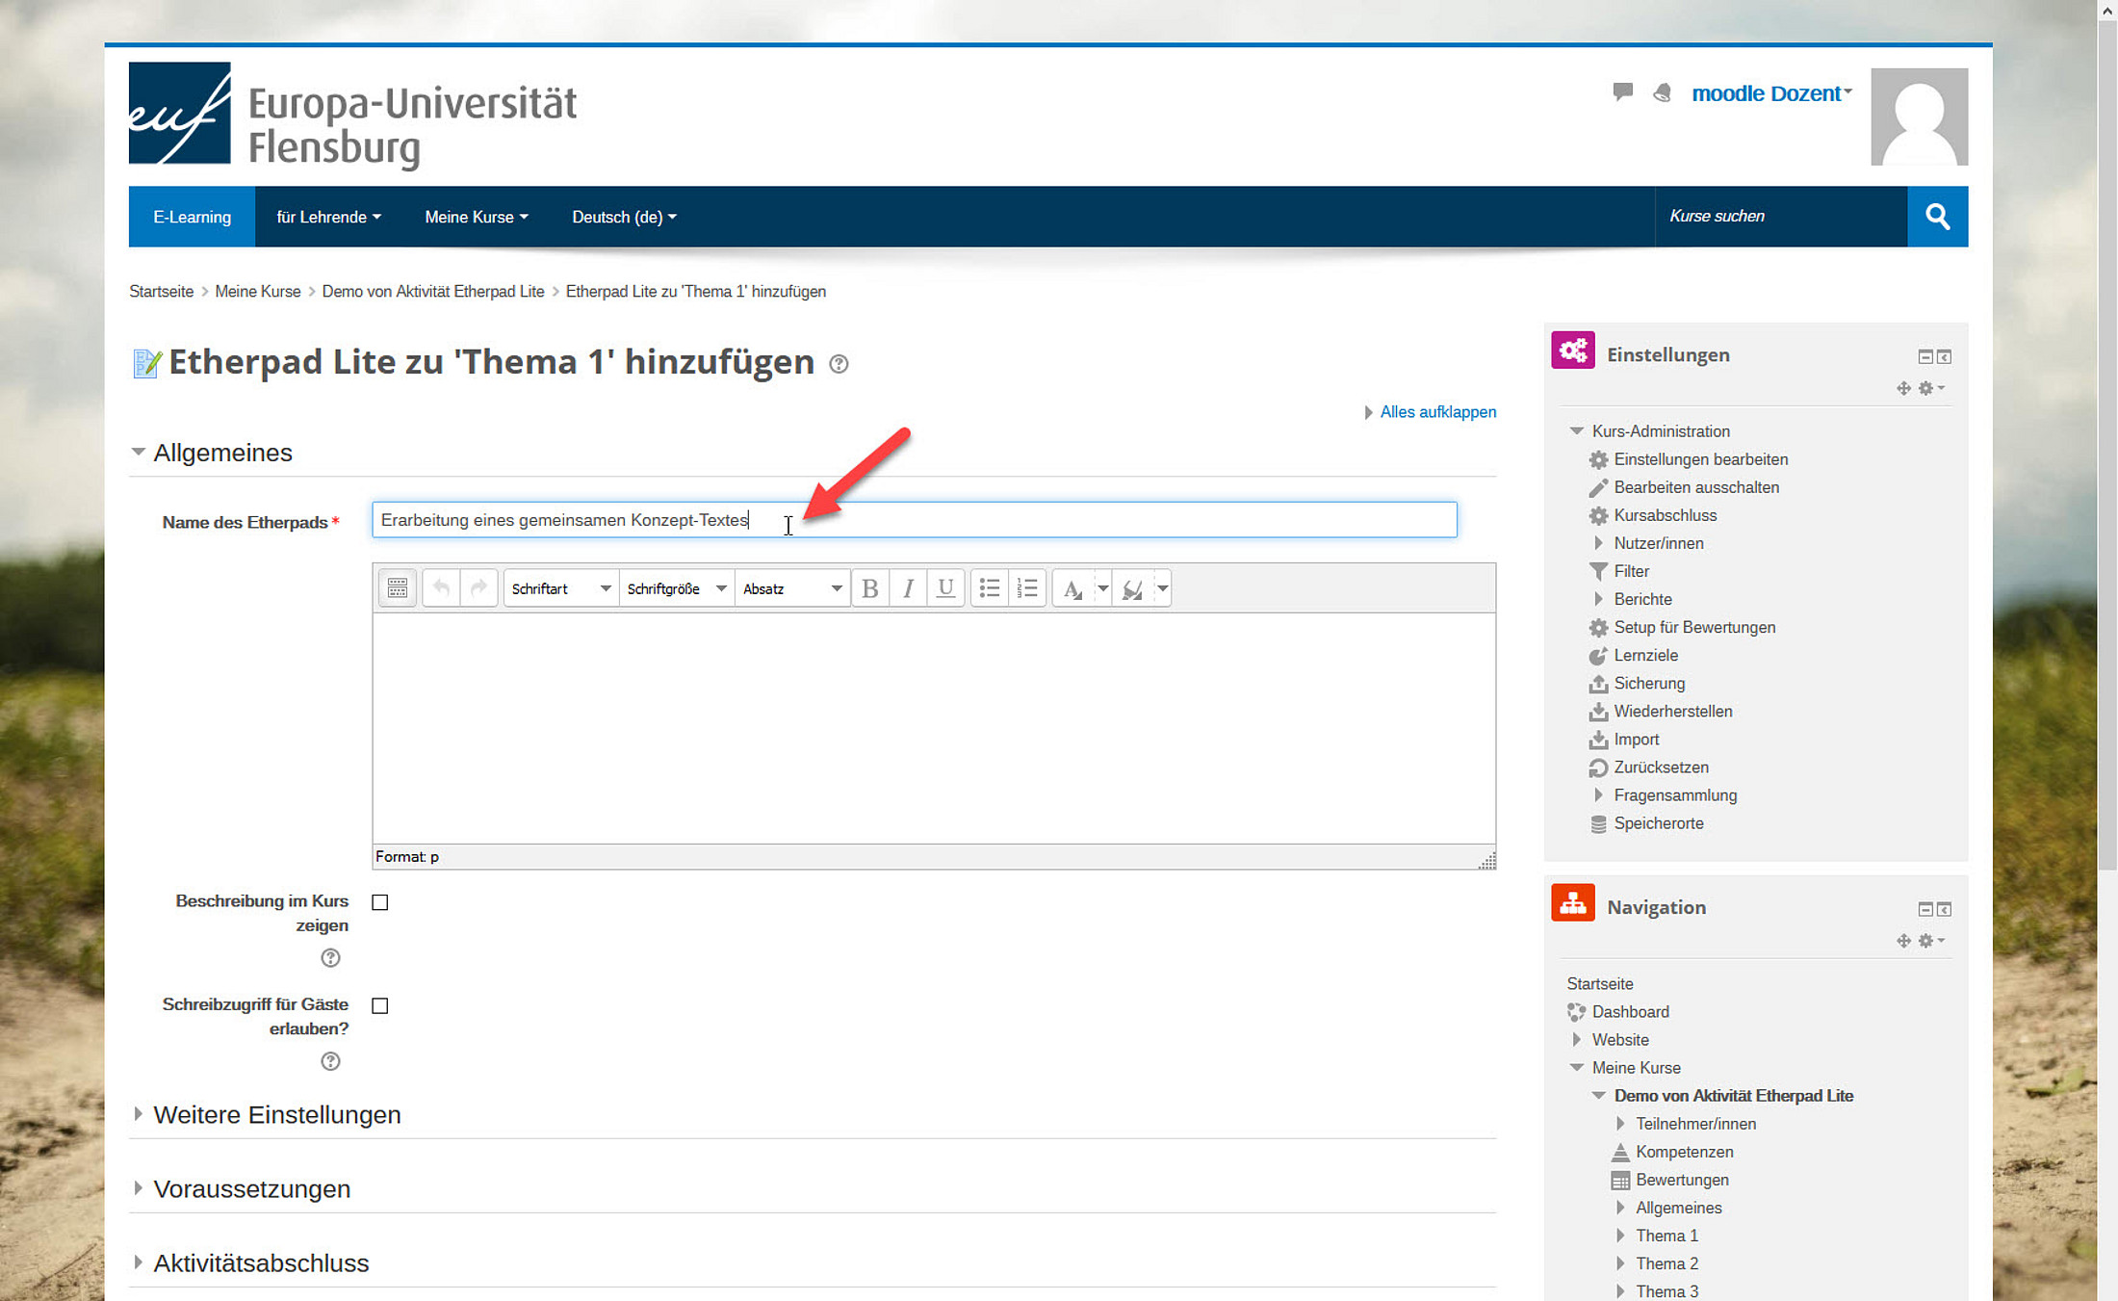Insert a numbered list

point(1027,588)
